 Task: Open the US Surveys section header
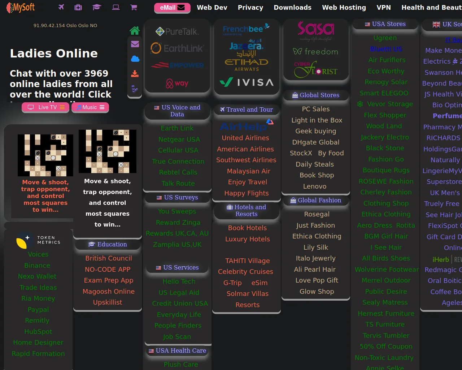pos(177,197)
